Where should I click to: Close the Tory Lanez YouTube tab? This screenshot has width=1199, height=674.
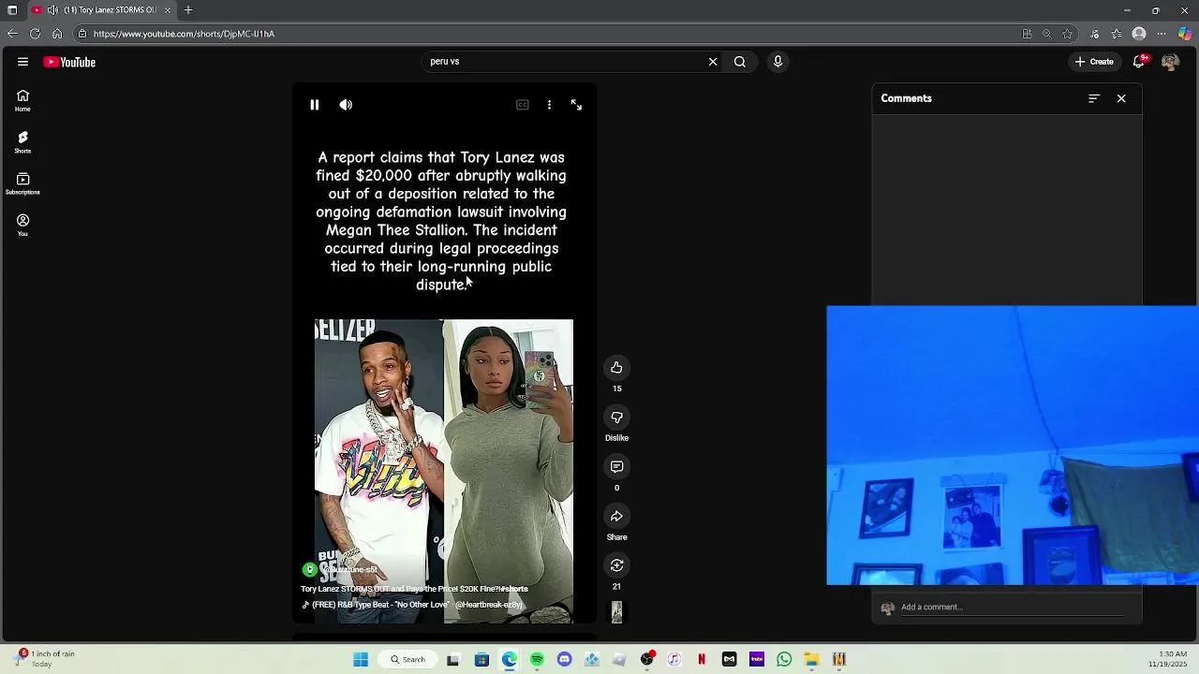point(168,10)
